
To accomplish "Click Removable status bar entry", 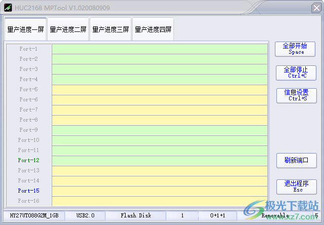I will pos(275,215).
